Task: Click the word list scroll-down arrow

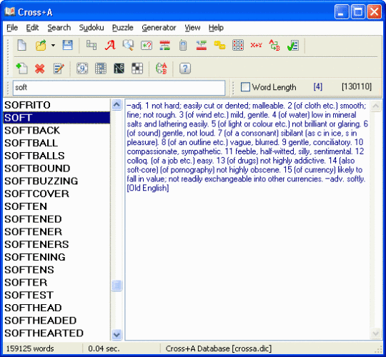Action: click(117, 335)
